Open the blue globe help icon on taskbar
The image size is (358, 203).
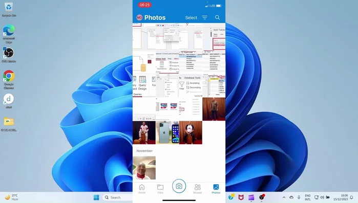(231, 197)
